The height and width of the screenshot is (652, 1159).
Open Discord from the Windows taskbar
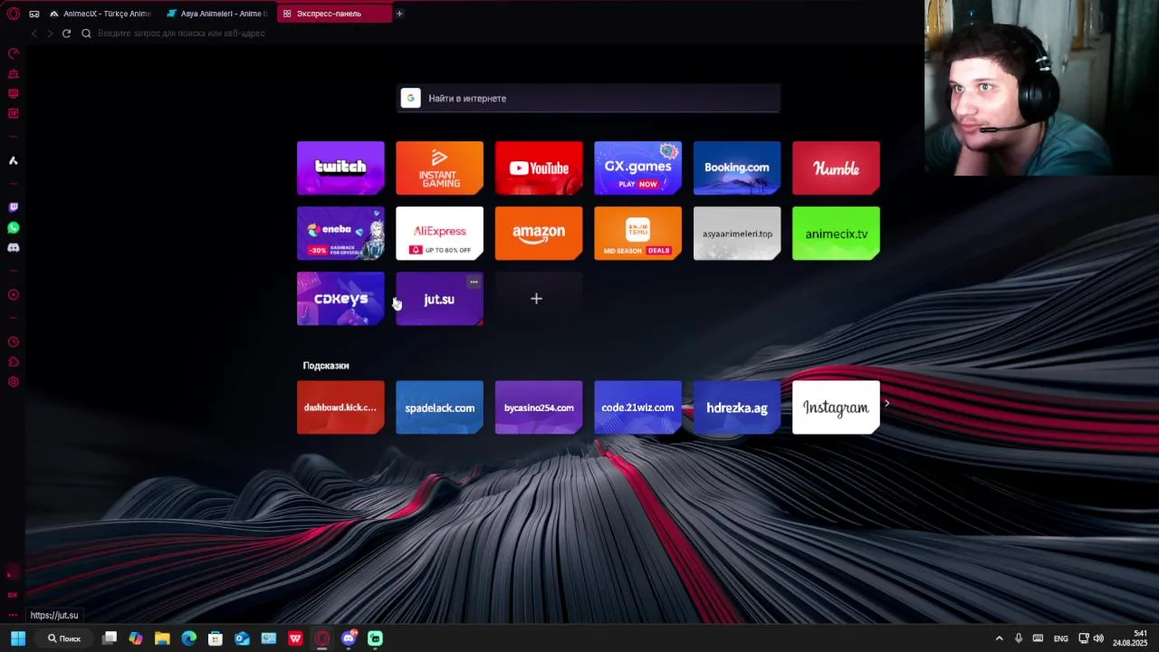(x=349, y=638)
